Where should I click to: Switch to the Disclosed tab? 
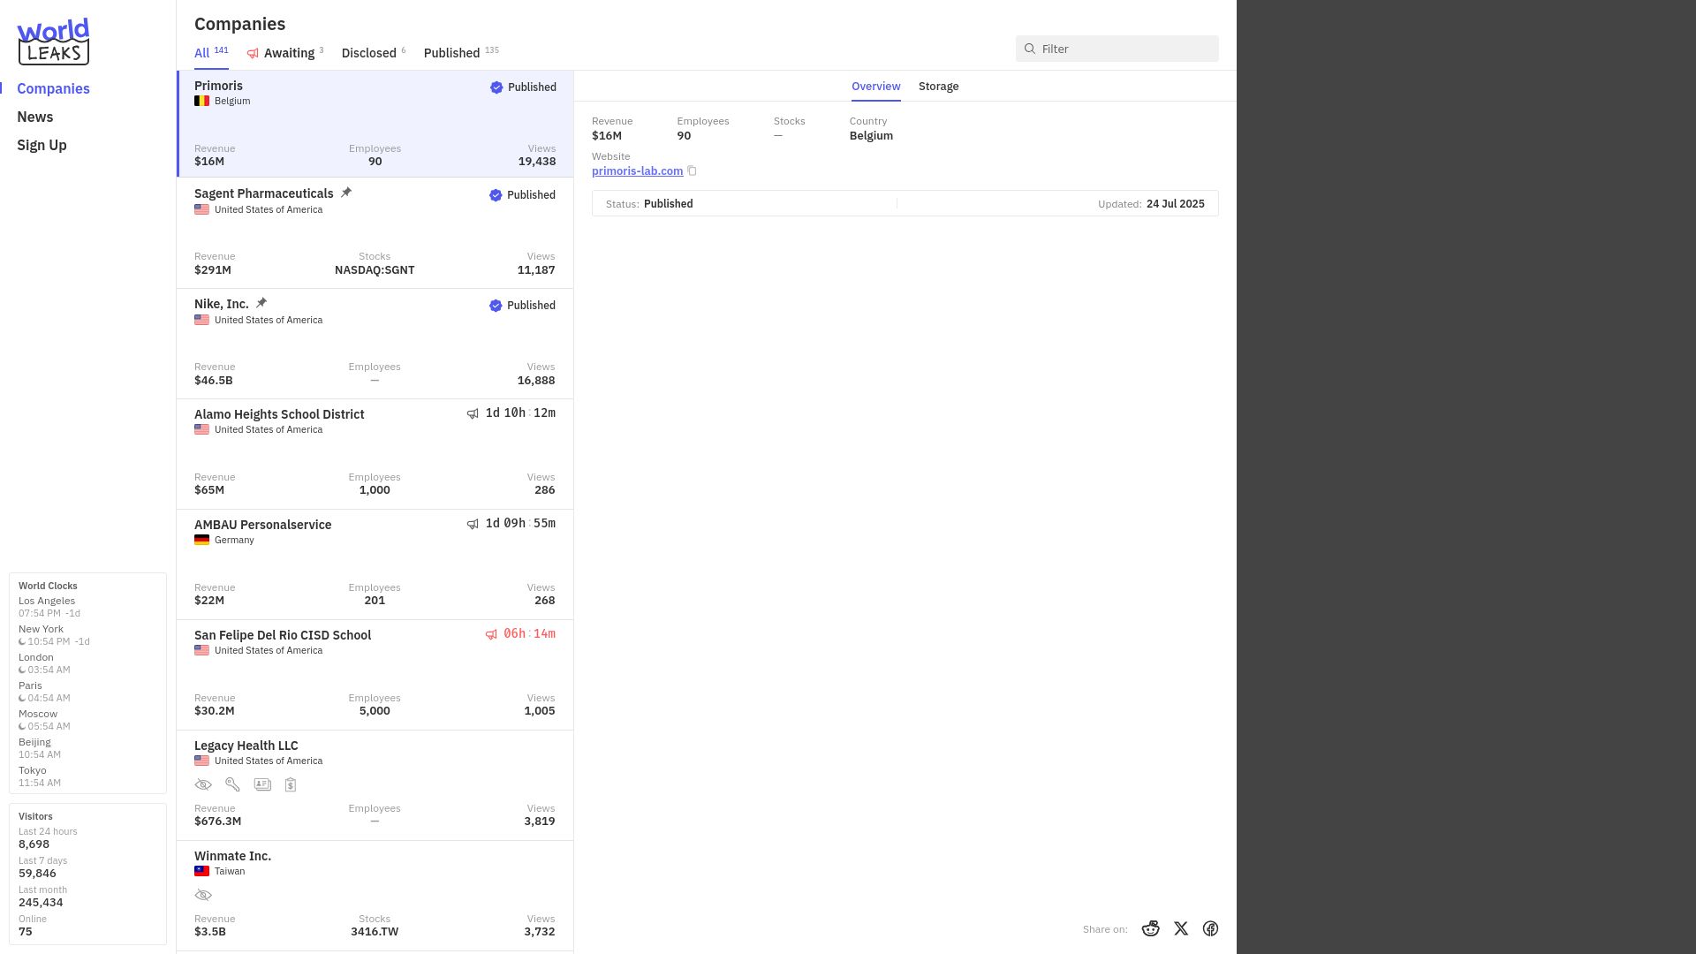click(374, 53)
